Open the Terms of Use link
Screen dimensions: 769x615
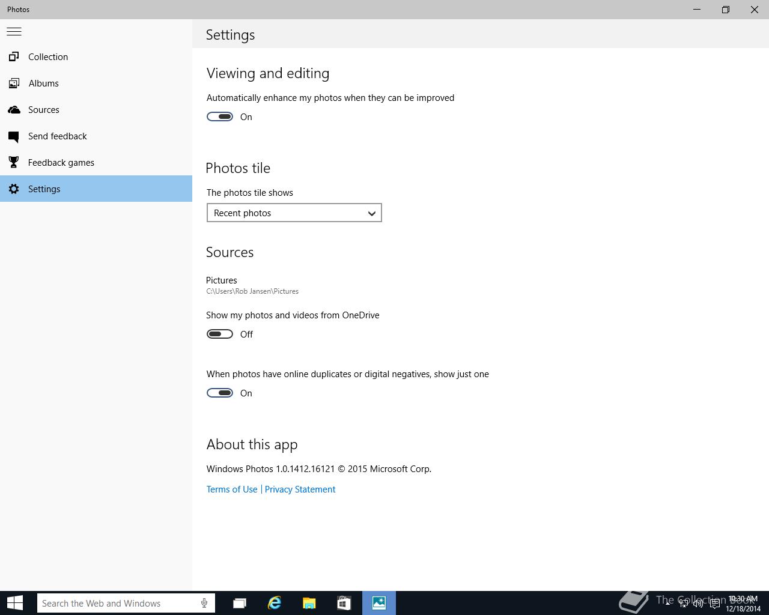coord(232,489)
